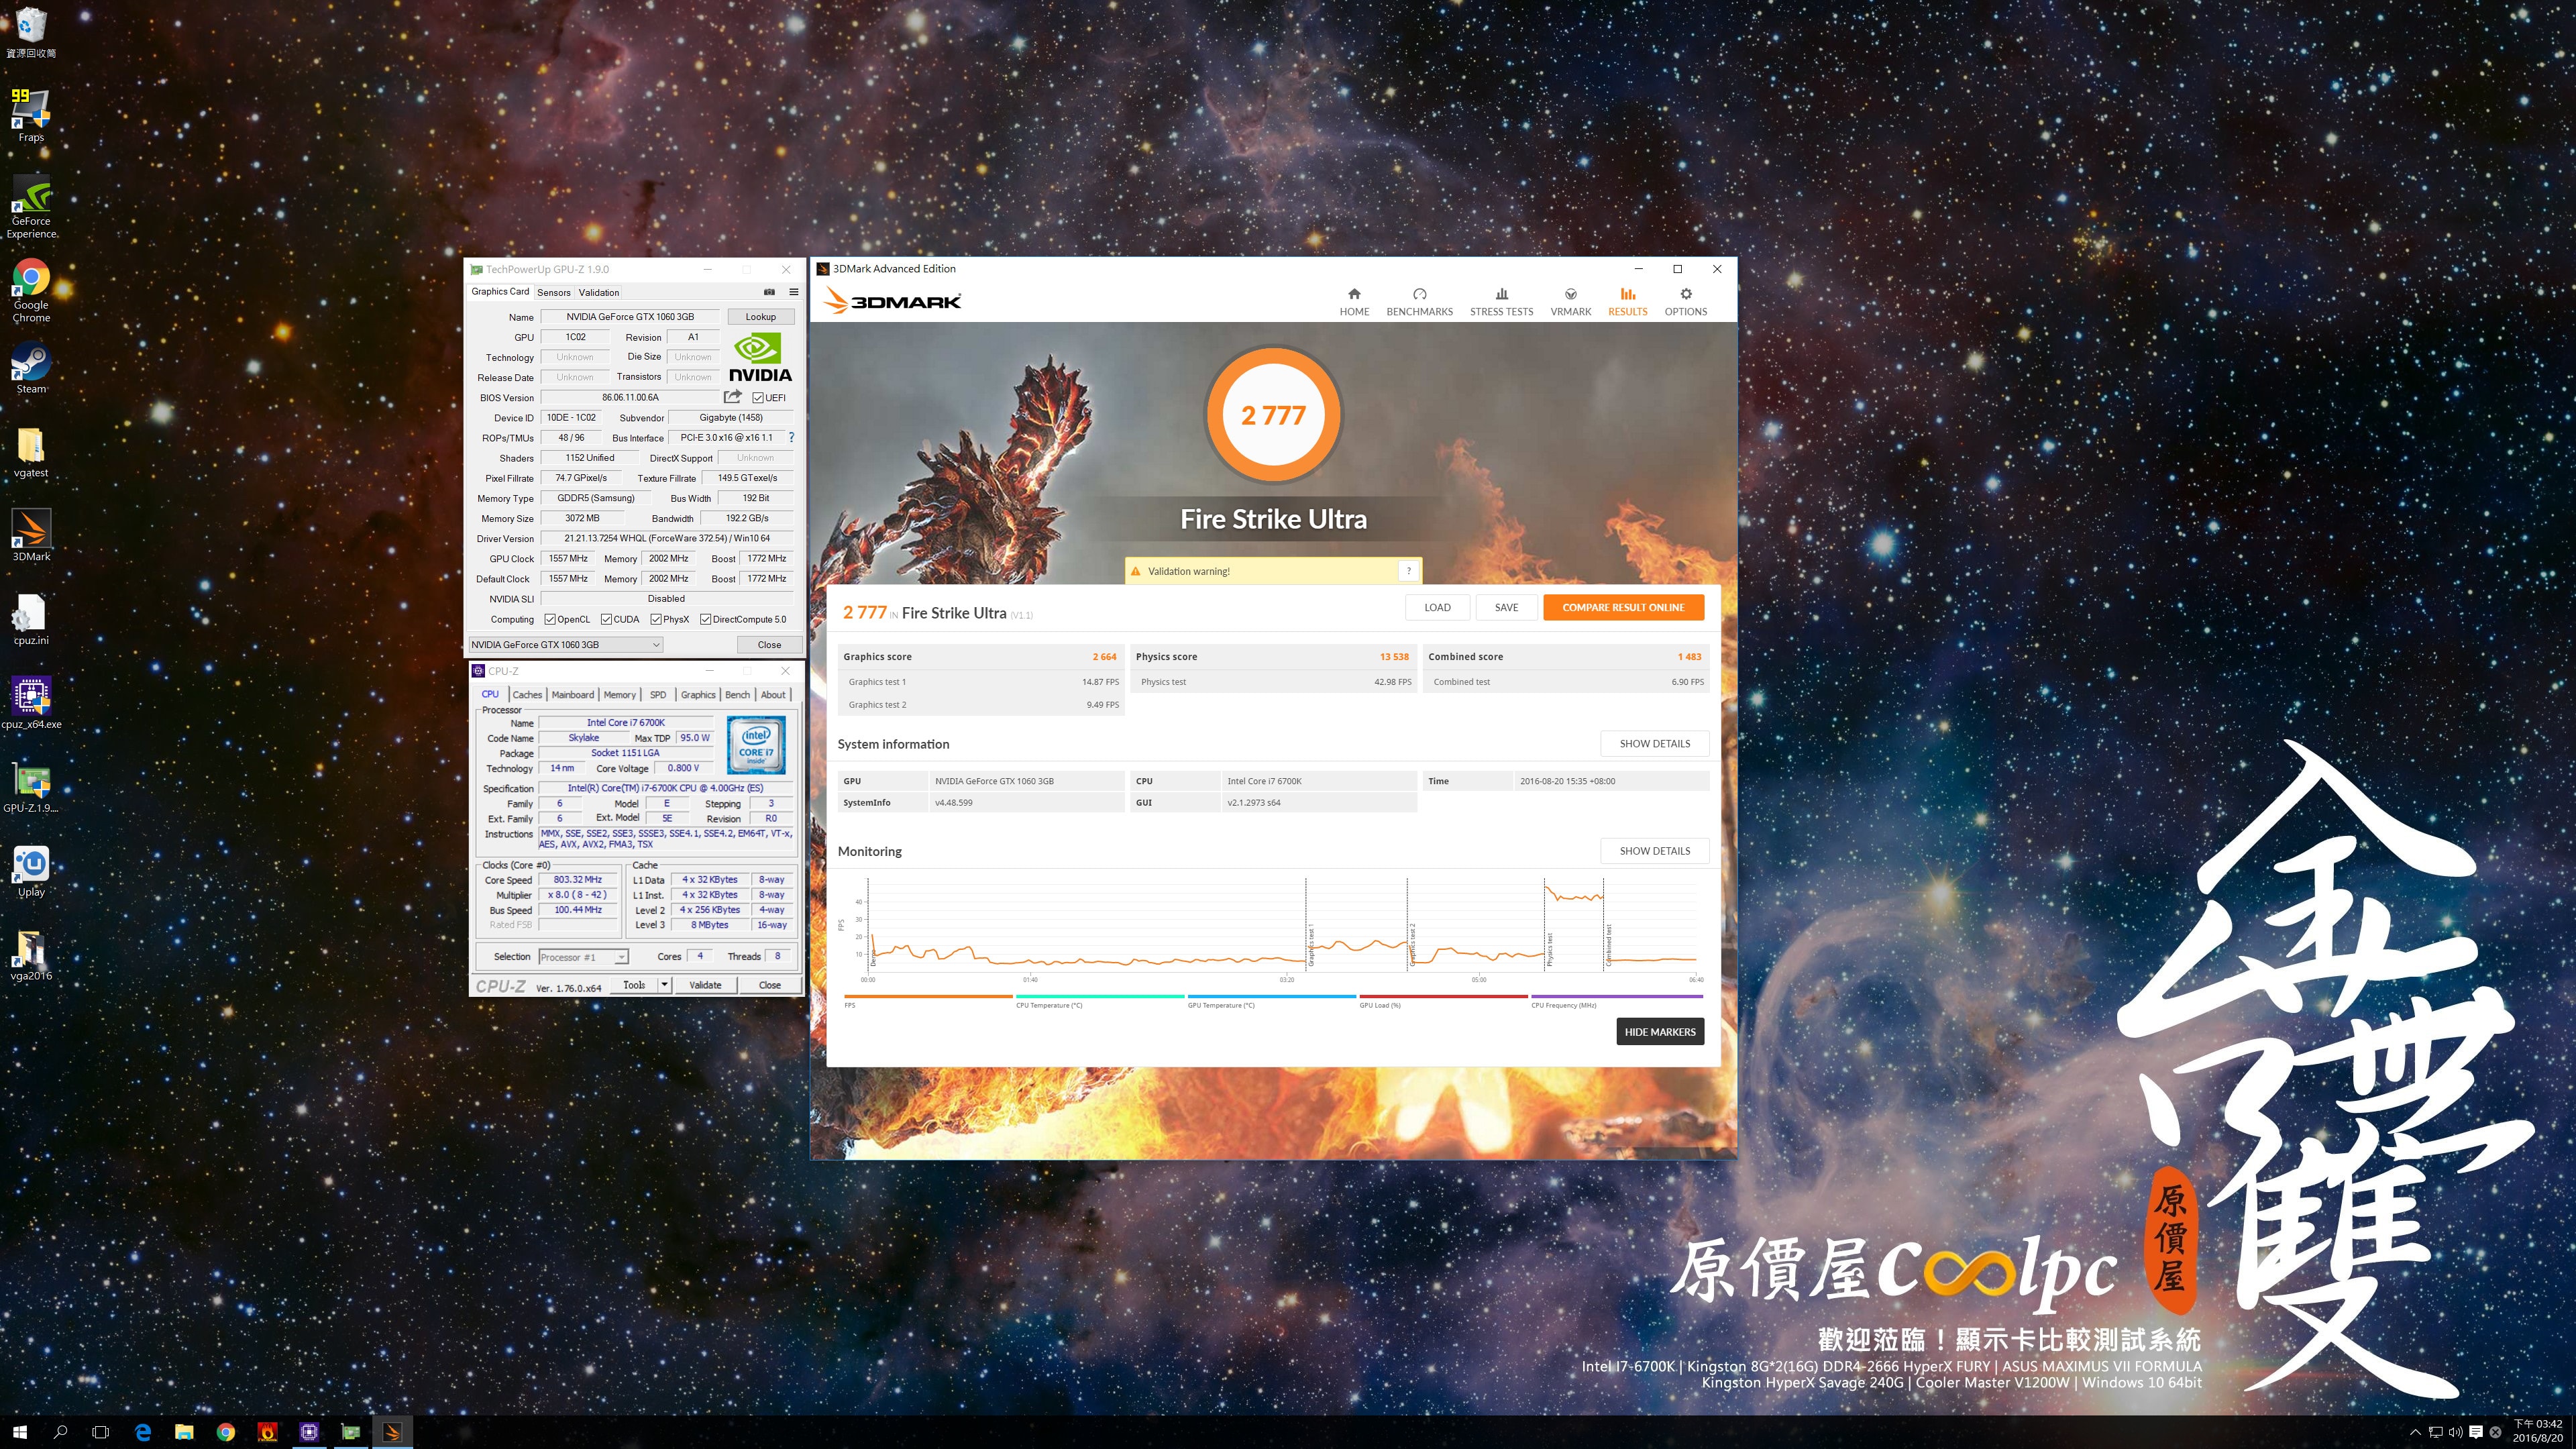The image size is (2576, 1449).
Task: Click the BIOS export share icon in GPU-Z
Action: click(x=733, y=397)
